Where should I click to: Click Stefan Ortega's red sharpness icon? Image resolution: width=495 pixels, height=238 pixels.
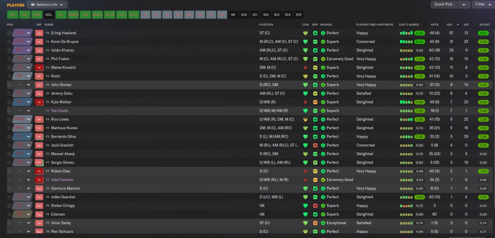click(315, 206)
